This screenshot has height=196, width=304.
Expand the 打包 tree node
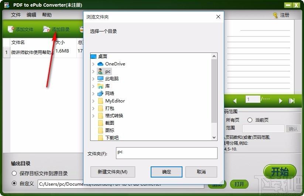tap(93, 108)
